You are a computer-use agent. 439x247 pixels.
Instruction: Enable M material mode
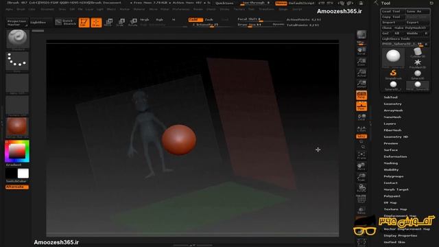click(x=174, y=20)
